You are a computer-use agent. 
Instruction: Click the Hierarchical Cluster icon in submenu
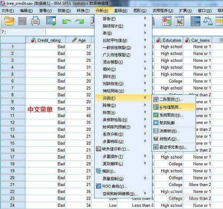pyautogui.click(x=156, y=115)
